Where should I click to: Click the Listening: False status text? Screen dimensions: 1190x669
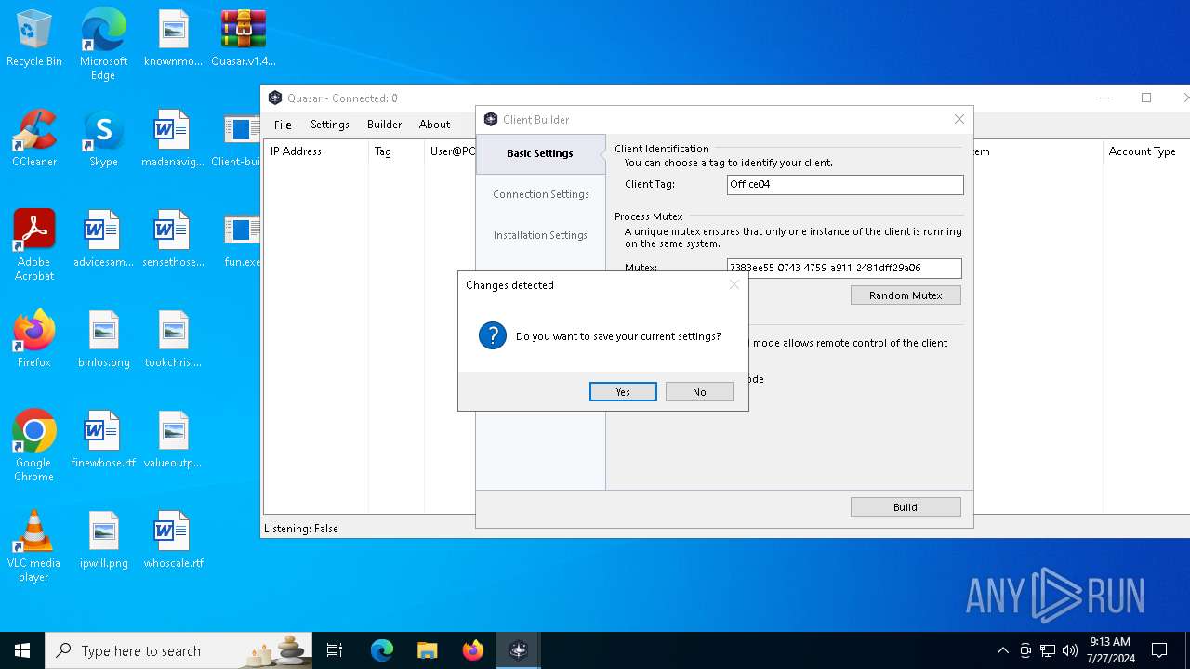click(x=301, y=529)
